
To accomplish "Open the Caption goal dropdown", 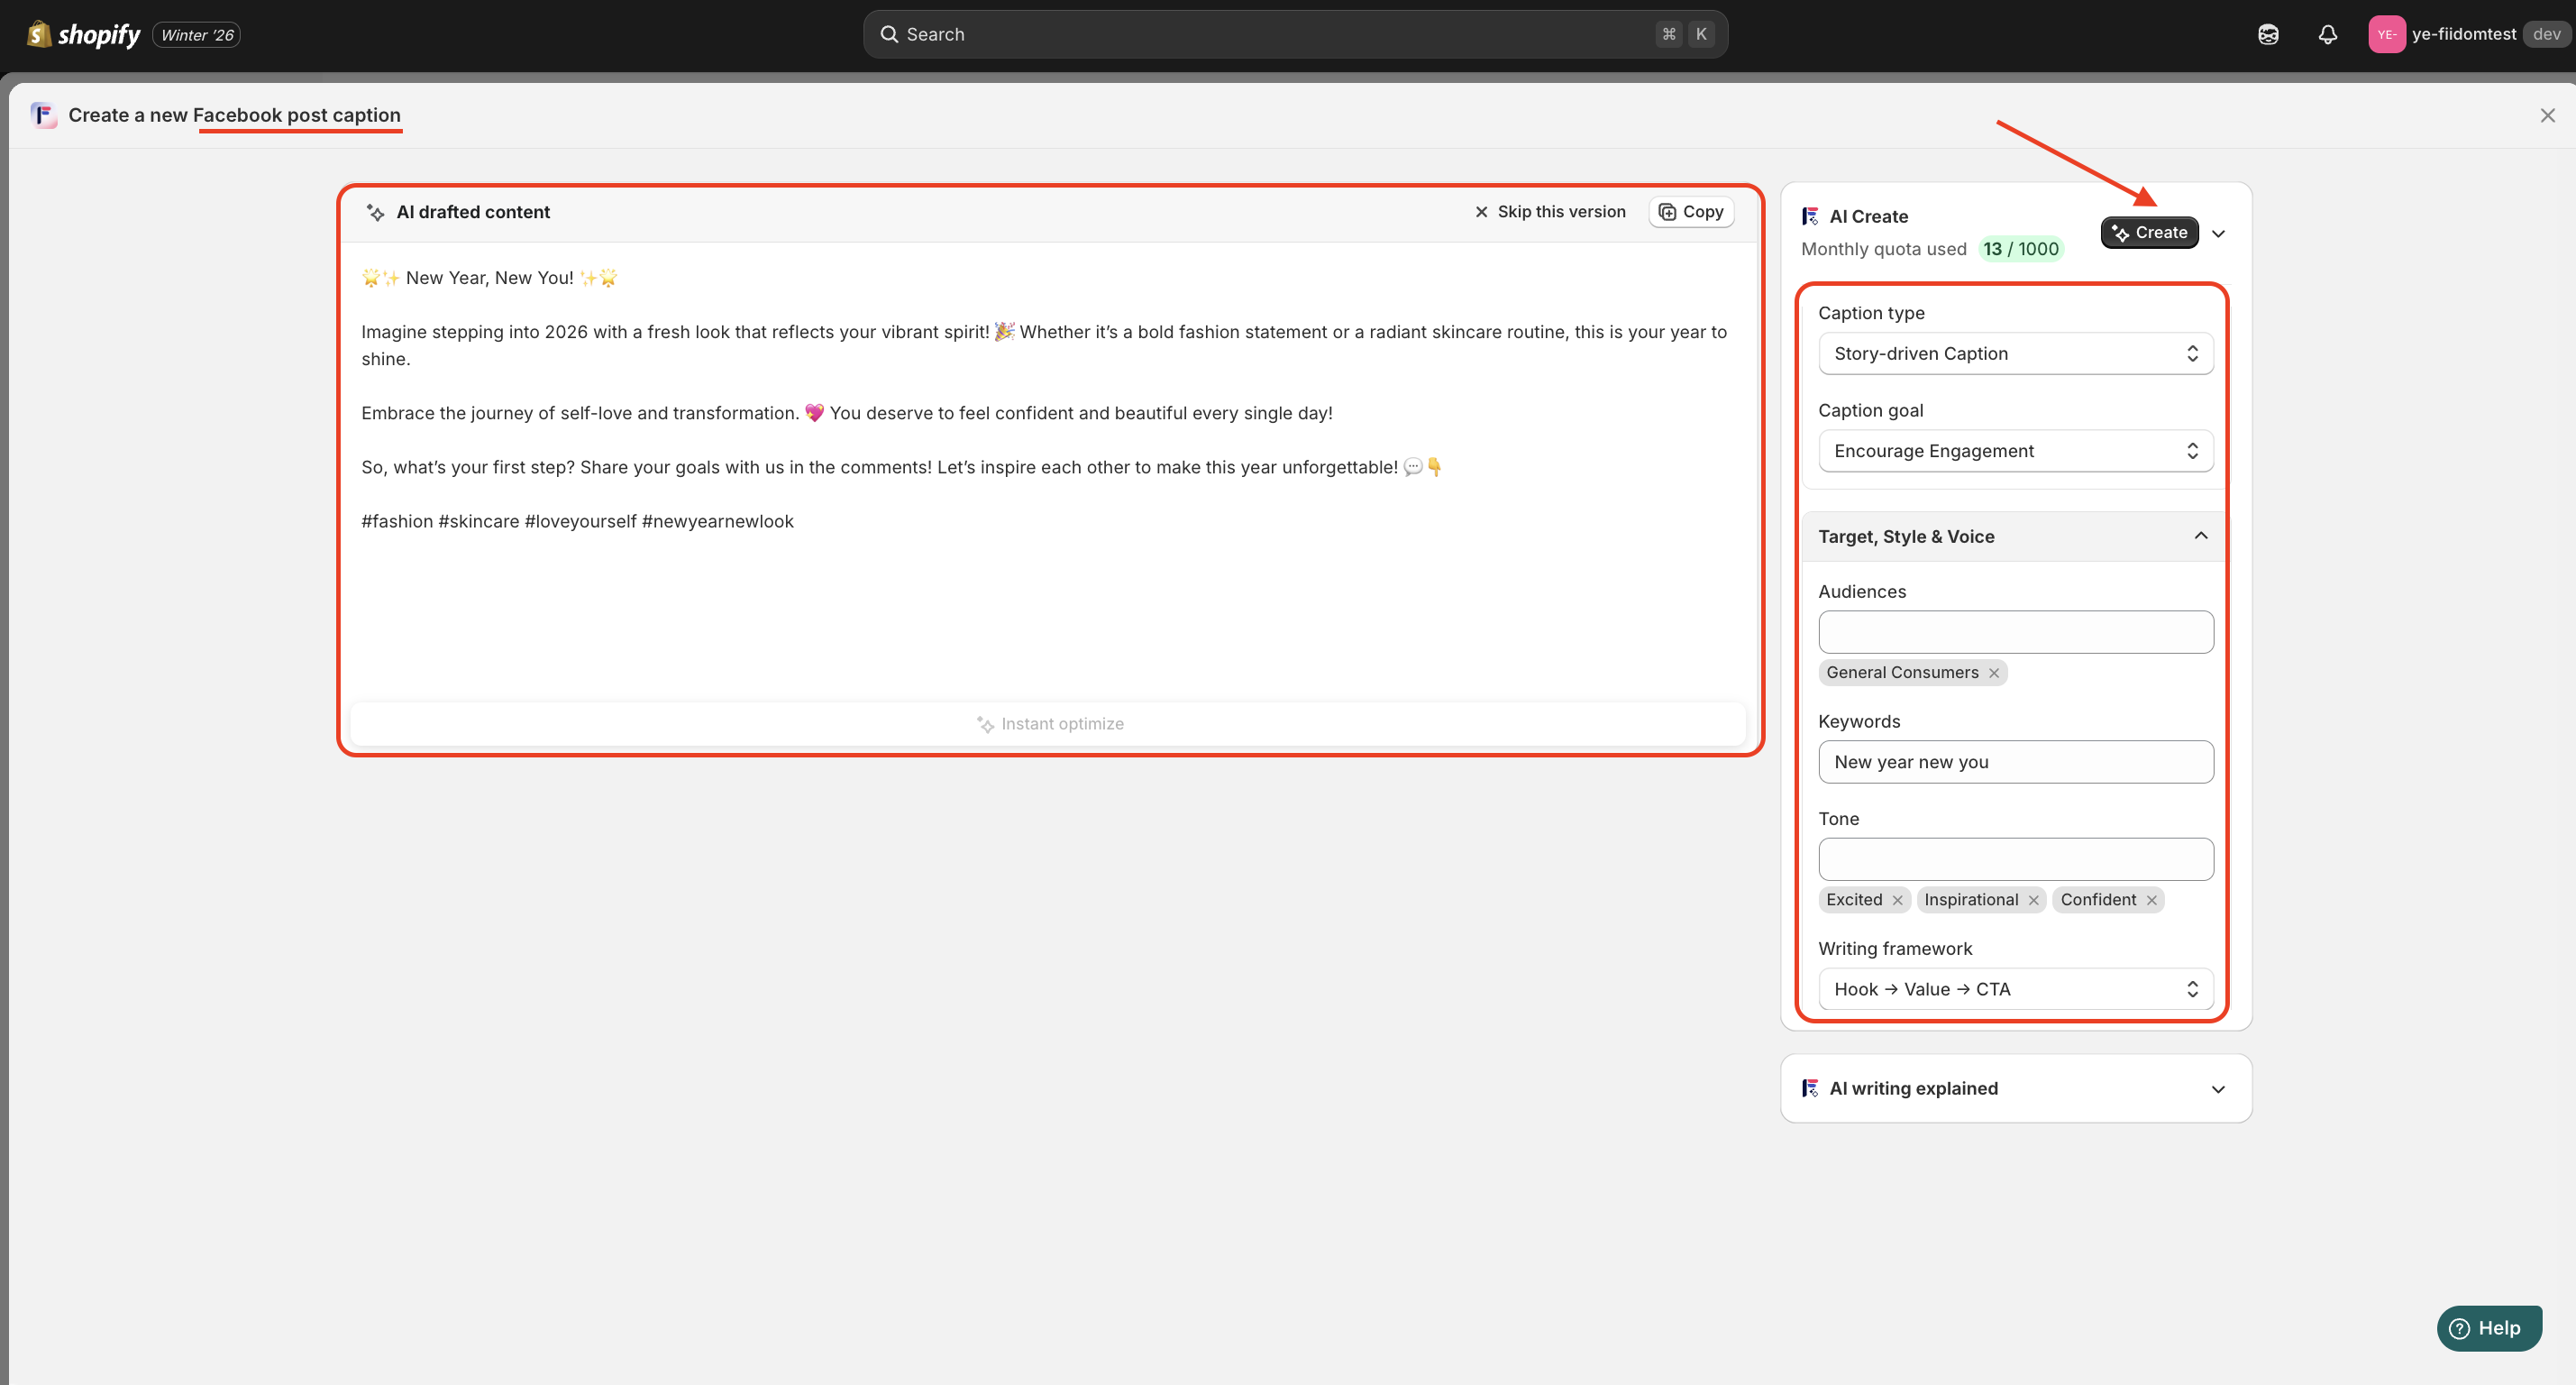I will tap(2015, 450).
